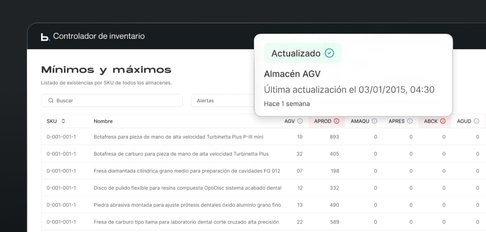The height and width of the screenshot is (232, 486).
Task: Open ABCK red alert info icon
Action: click(443, 121)
